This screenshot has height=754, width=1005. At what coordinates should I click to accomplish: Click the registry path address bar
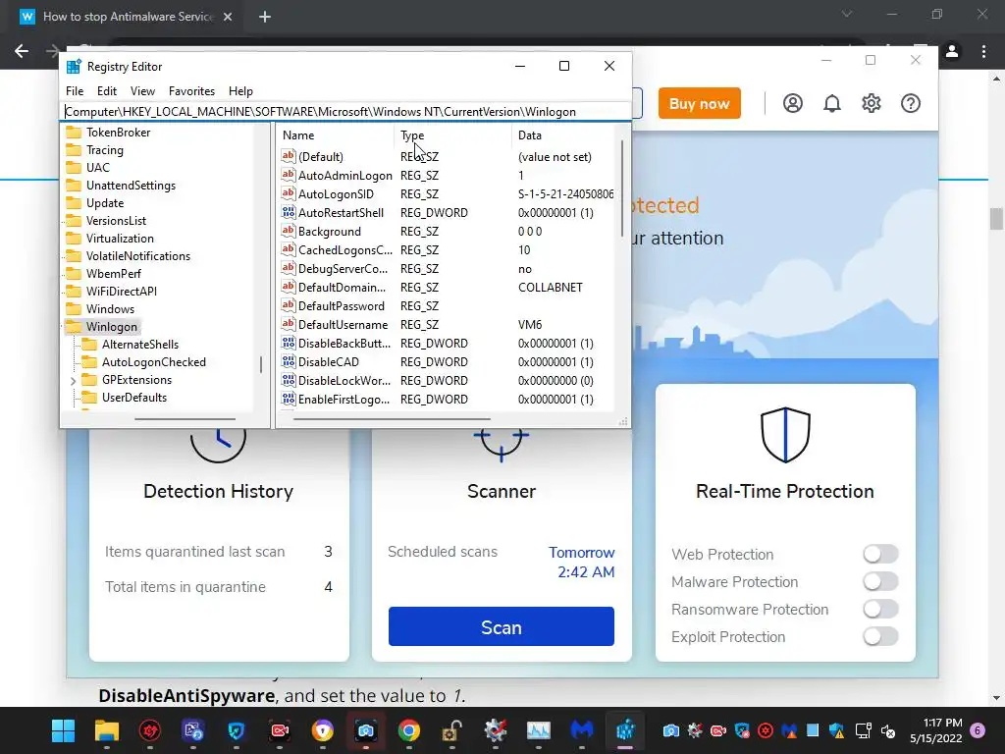coord(346,112)
